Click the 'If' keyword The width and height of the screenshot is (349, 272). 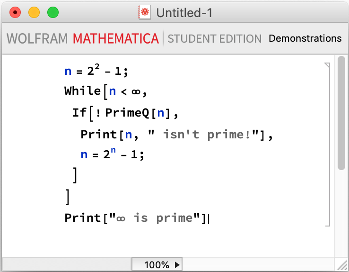point(79,113)
